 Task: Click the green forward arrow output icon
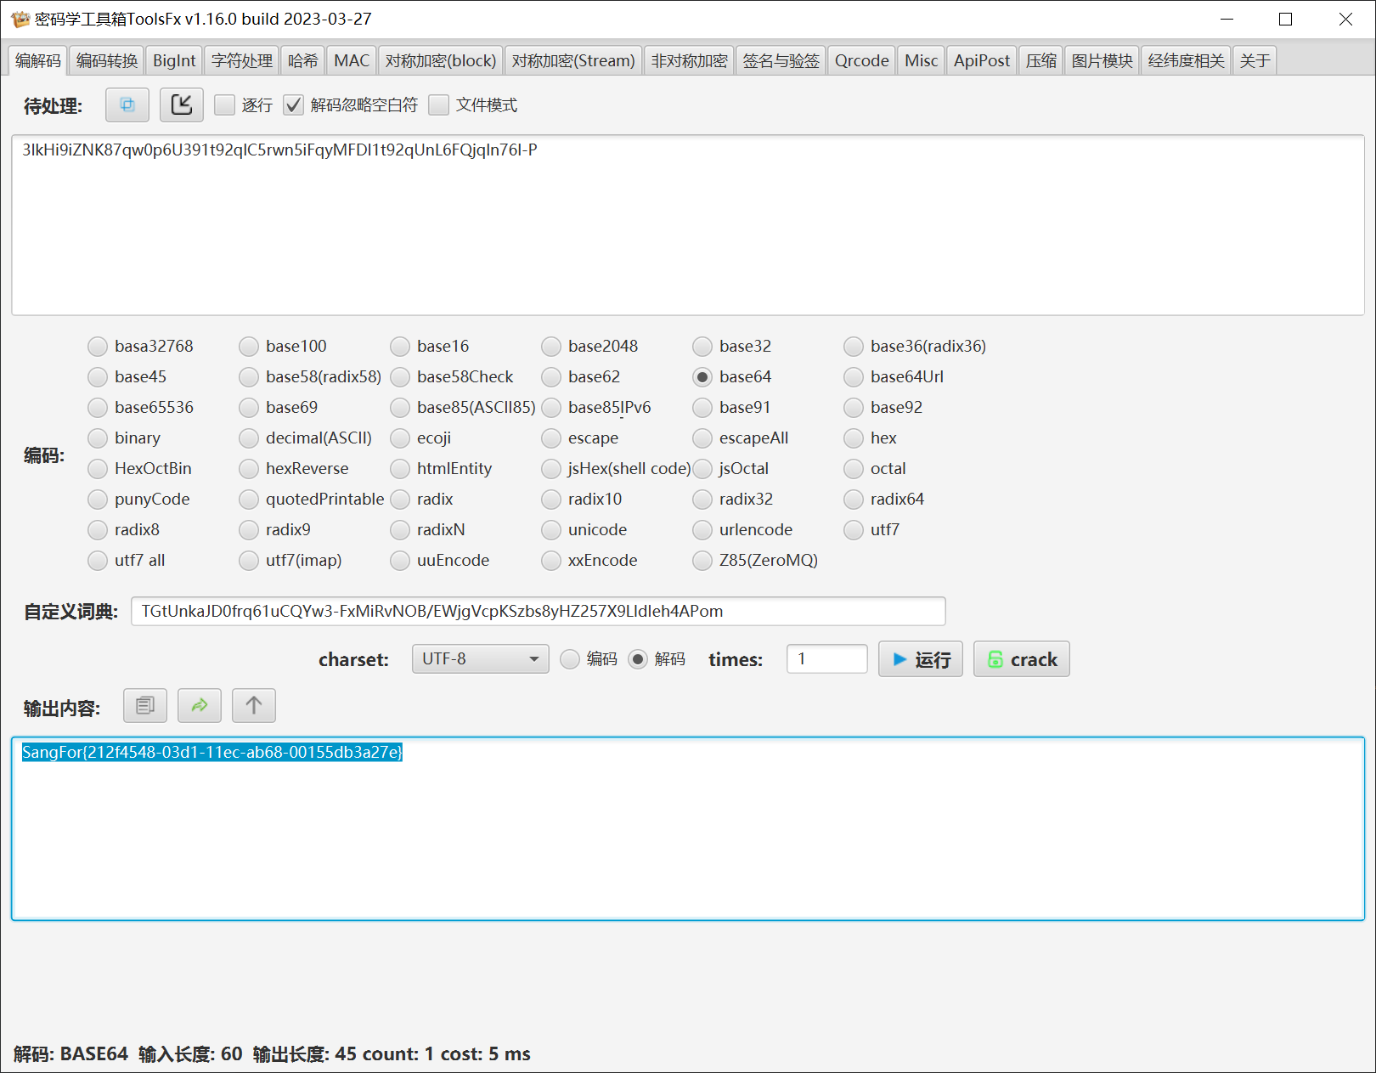(200, 705)
